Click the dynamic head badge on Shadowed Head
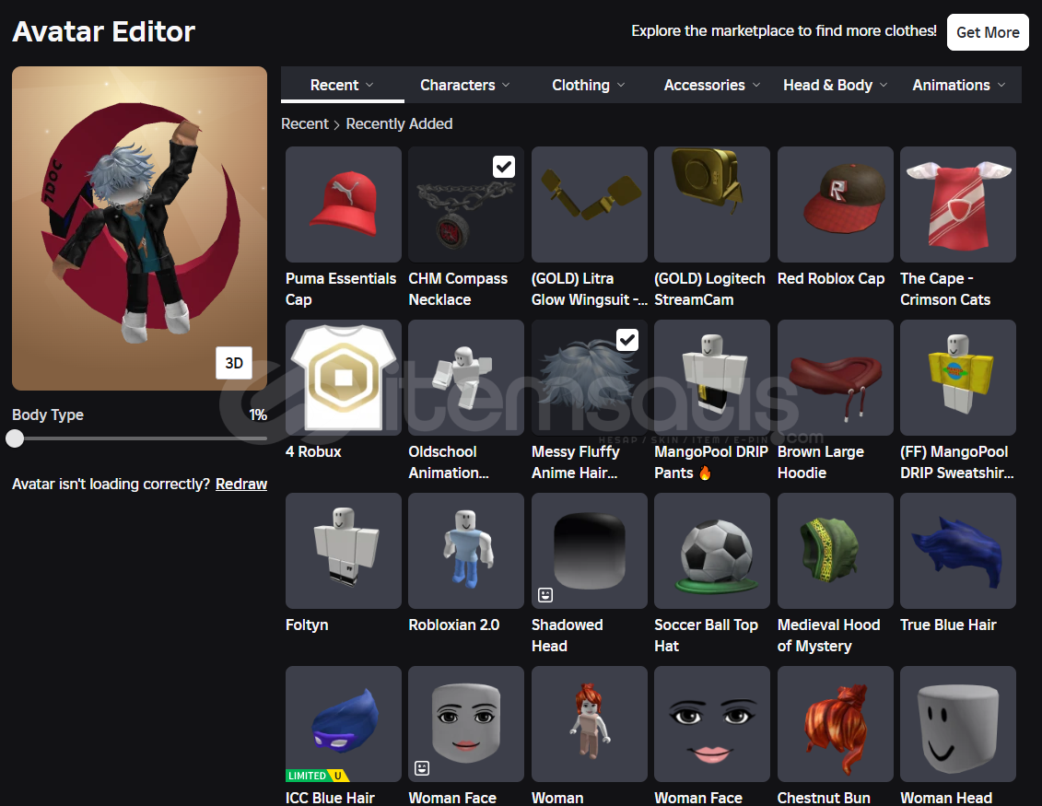This screenshot has width=1042, height=806. pos(544,595)
